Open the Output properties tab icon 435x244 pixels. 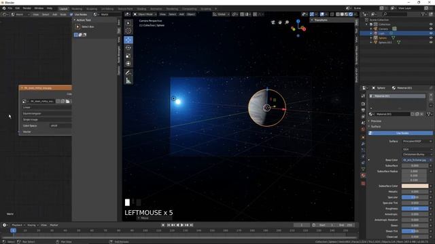[x=363, y=110]
